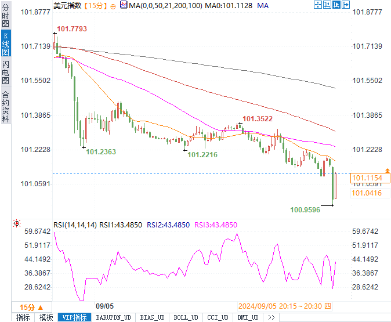Click the third blue chart tool icon

point(336,5)
